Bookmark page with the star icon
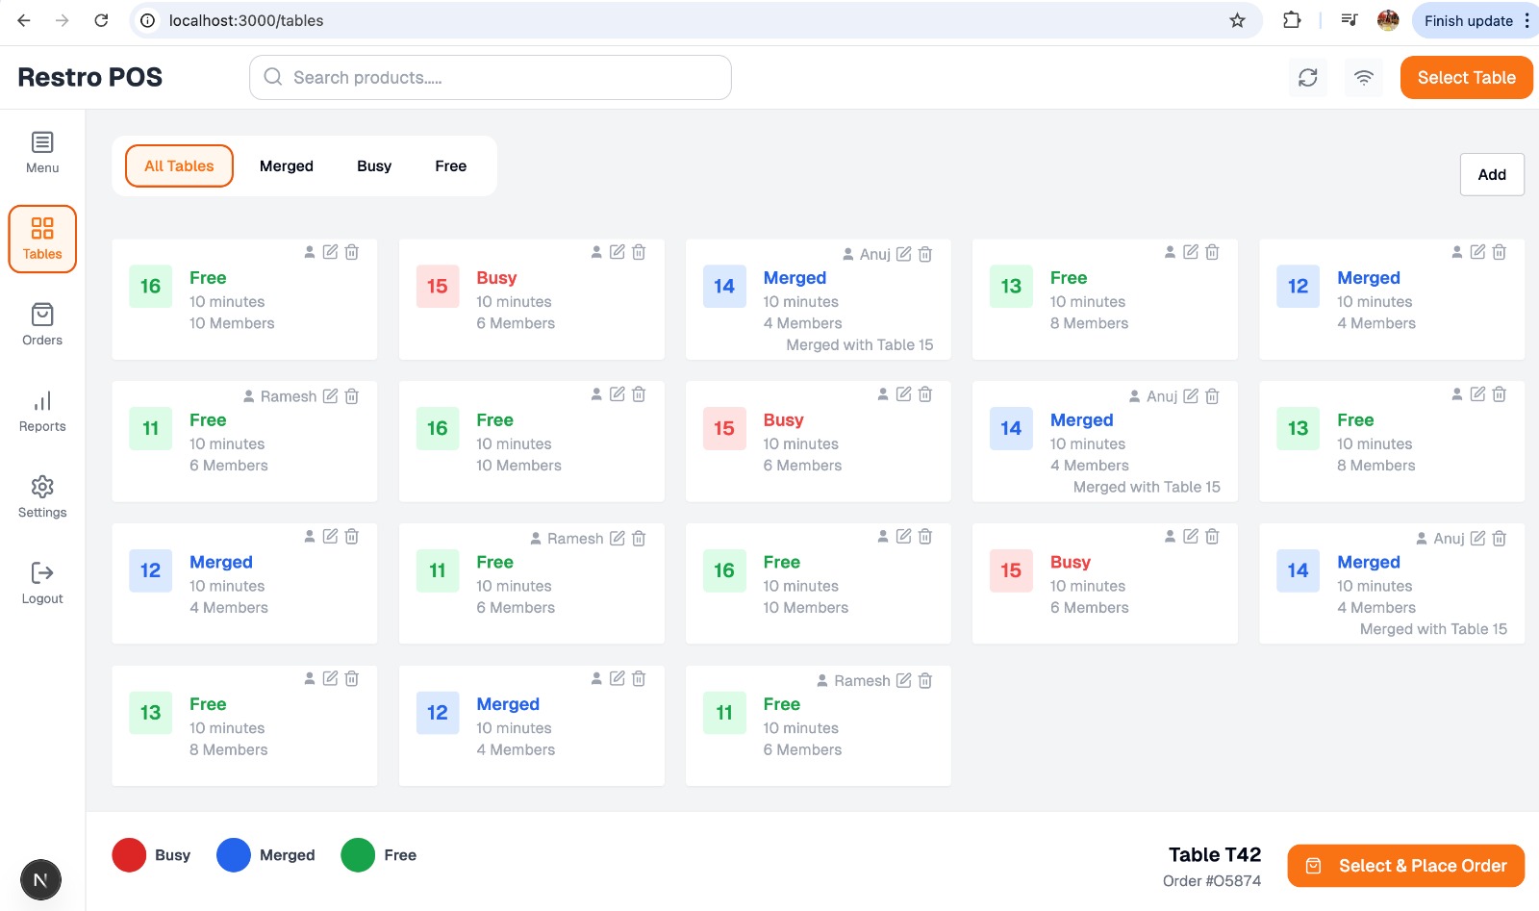Viewport: 1539px width, 911px height. tap(1238, 20)
